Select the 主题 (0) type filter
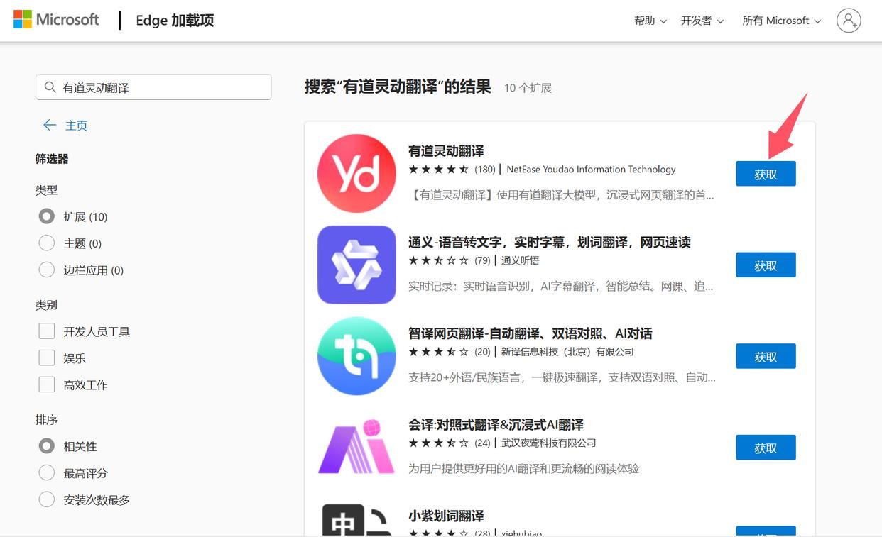The width and height of the screenshot is (882, 537). click(x=47, y=243)
